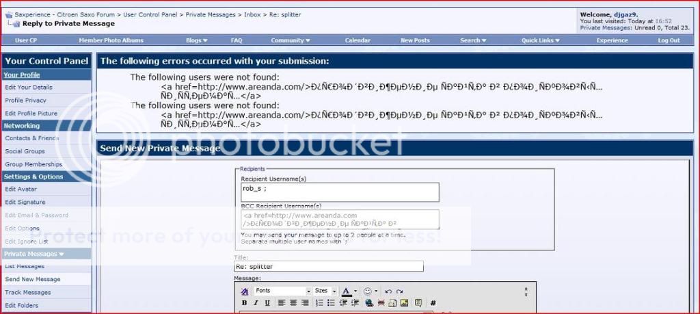This screenshot has height=314, width=700.
Task: Open the Sizes dropdown
Action: click(325, 291)
